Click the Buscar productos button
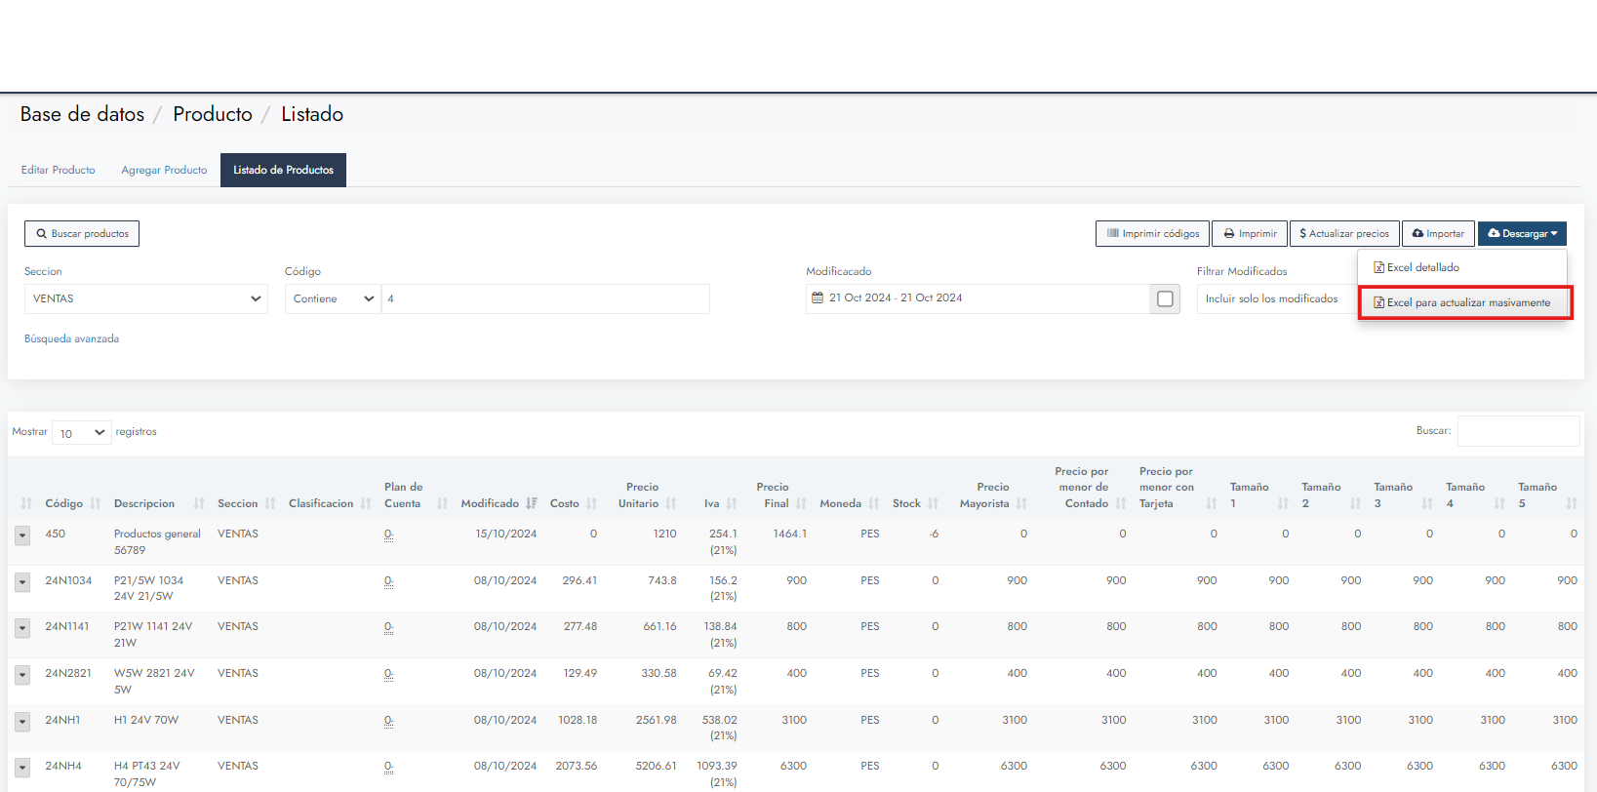 point(82,233)
